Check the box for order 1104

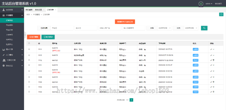[x=29, y=87]
